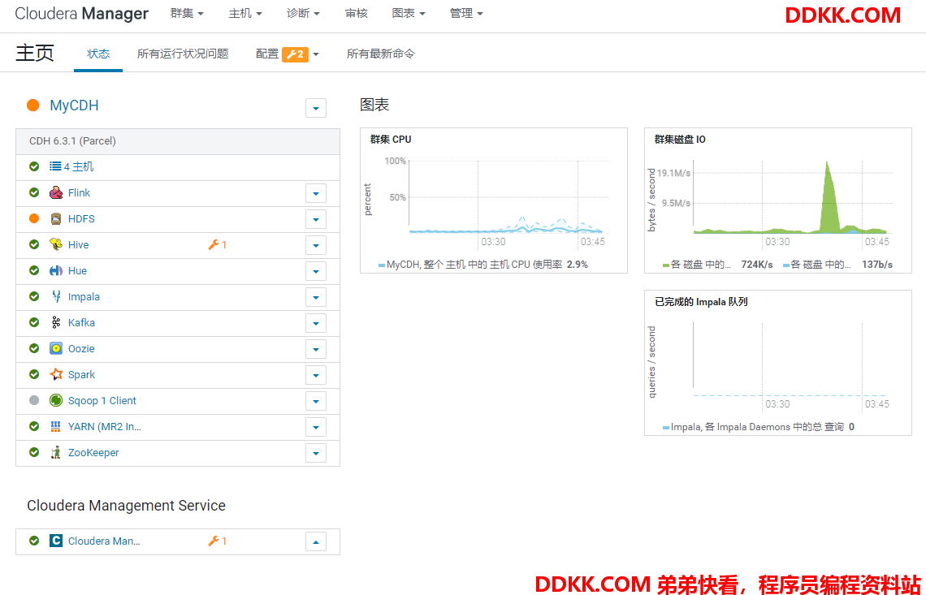Click the Hive wrench count 1
The height and width of the screenshot is (595, 926).
[224, 244]
